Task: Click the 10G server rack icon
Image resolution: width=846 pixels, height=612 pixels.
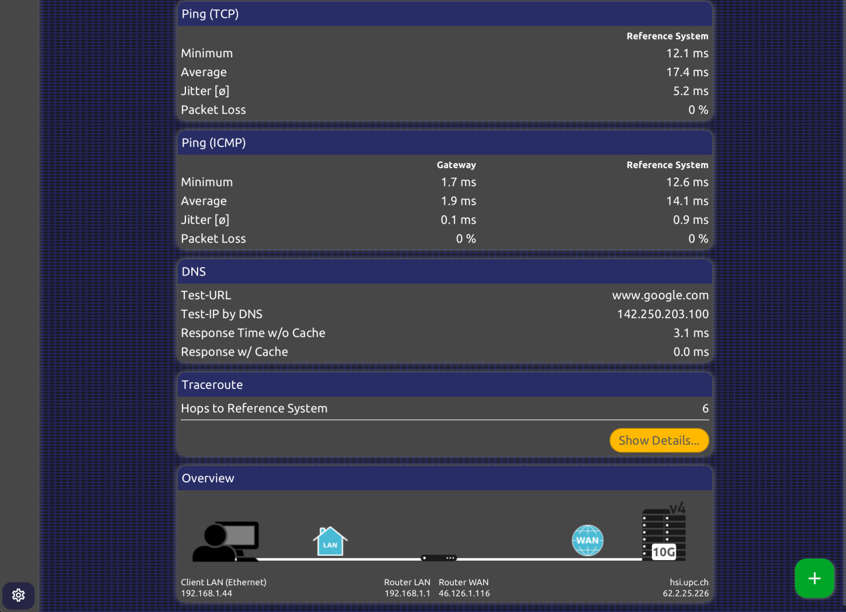Action: pyautogui.click(x=664, y=535)
